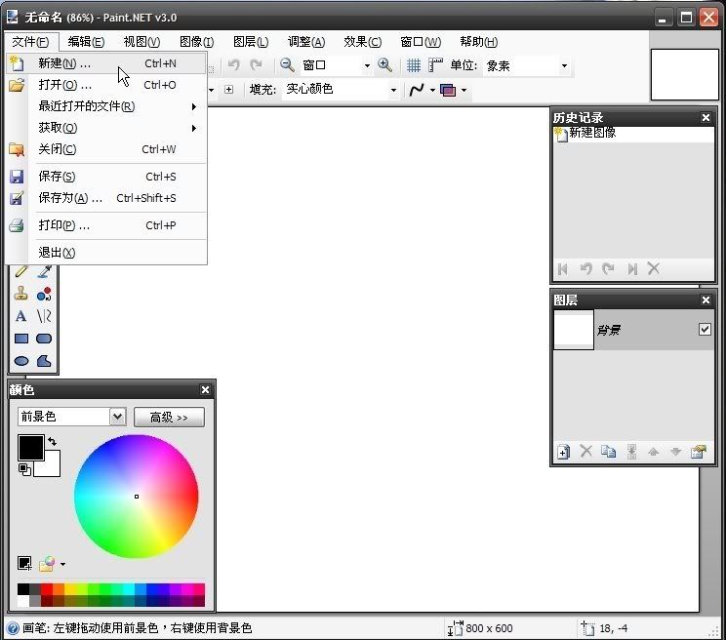Select the Text tool (letter A)
This screenshot has height=640, width=726.
click(21, 316)
